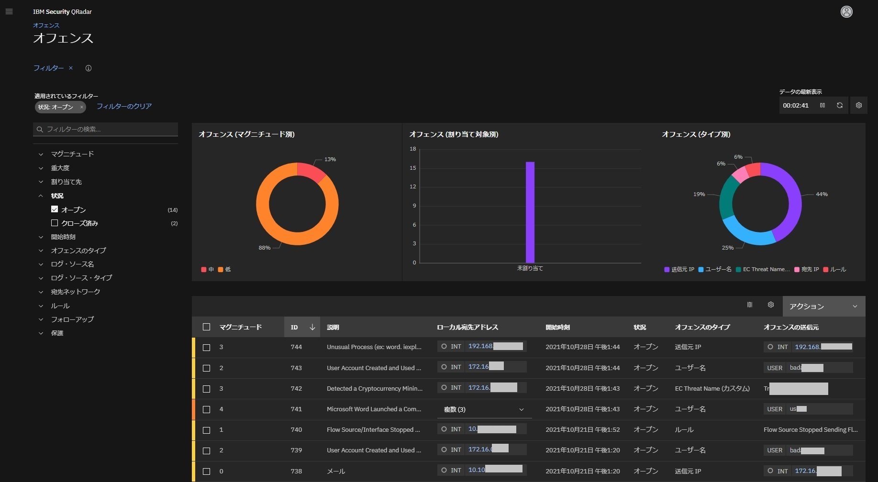Uncheck the オープン status filter
Screen dimensions: 878x482
tap(55, 209)
